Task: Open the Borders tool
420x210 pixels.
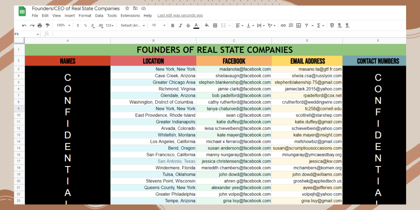Action: click(x=215, y=25)
